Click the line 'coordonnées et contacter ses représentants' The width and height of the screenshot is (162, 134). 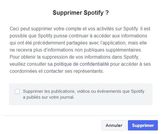click(57, 71)
